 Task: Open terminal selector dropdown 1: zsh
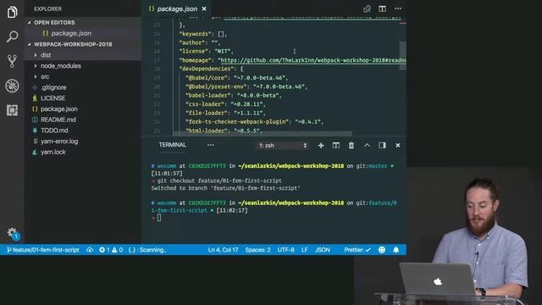(x=282, y=146)
